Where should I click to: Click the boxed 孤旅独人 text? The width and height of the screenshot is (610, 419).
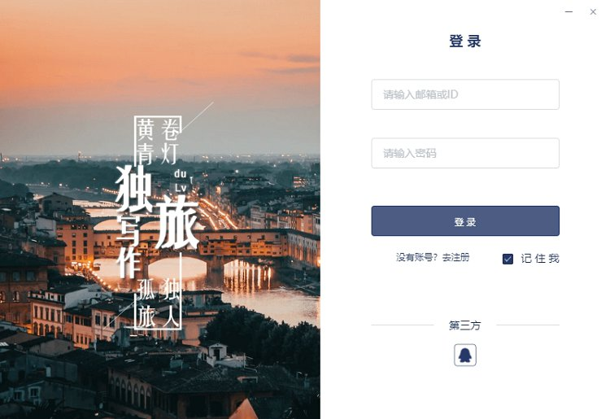coord(159,303)
